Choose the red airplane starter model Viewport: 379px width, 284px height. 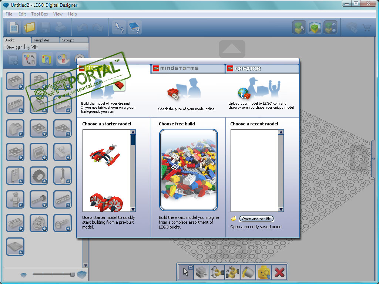point(105,155)
